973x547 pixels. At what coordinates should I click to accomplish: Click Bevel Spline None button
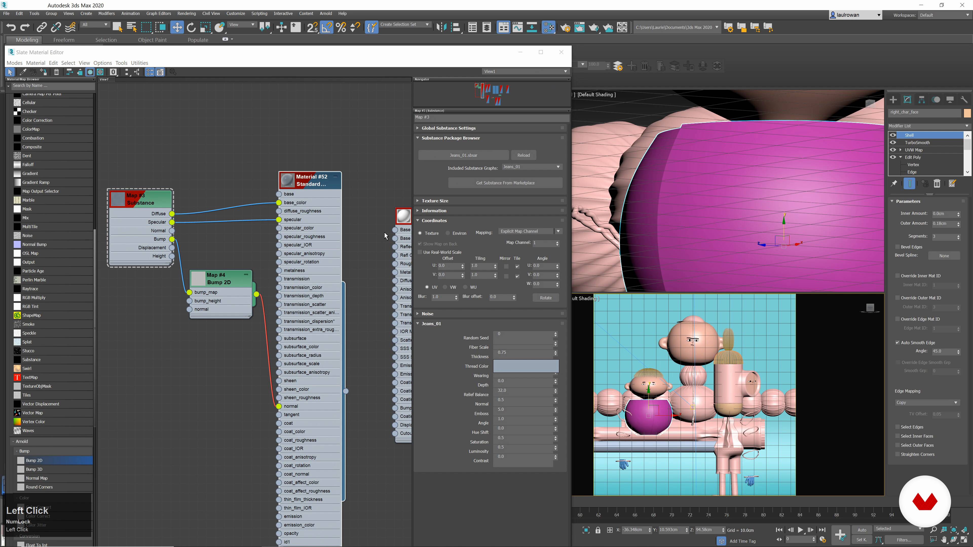944,256
